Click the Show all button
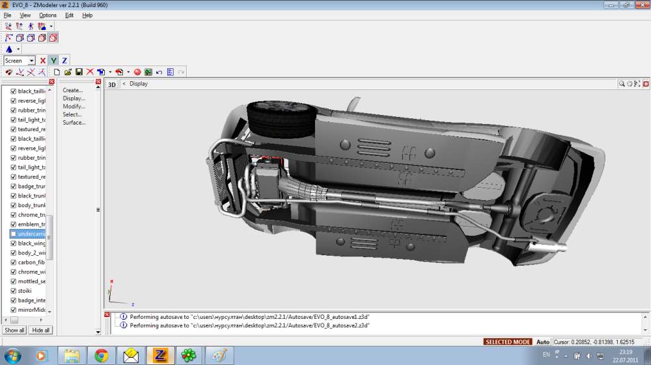This screenshot has height=365, width=651. point(14,330)
